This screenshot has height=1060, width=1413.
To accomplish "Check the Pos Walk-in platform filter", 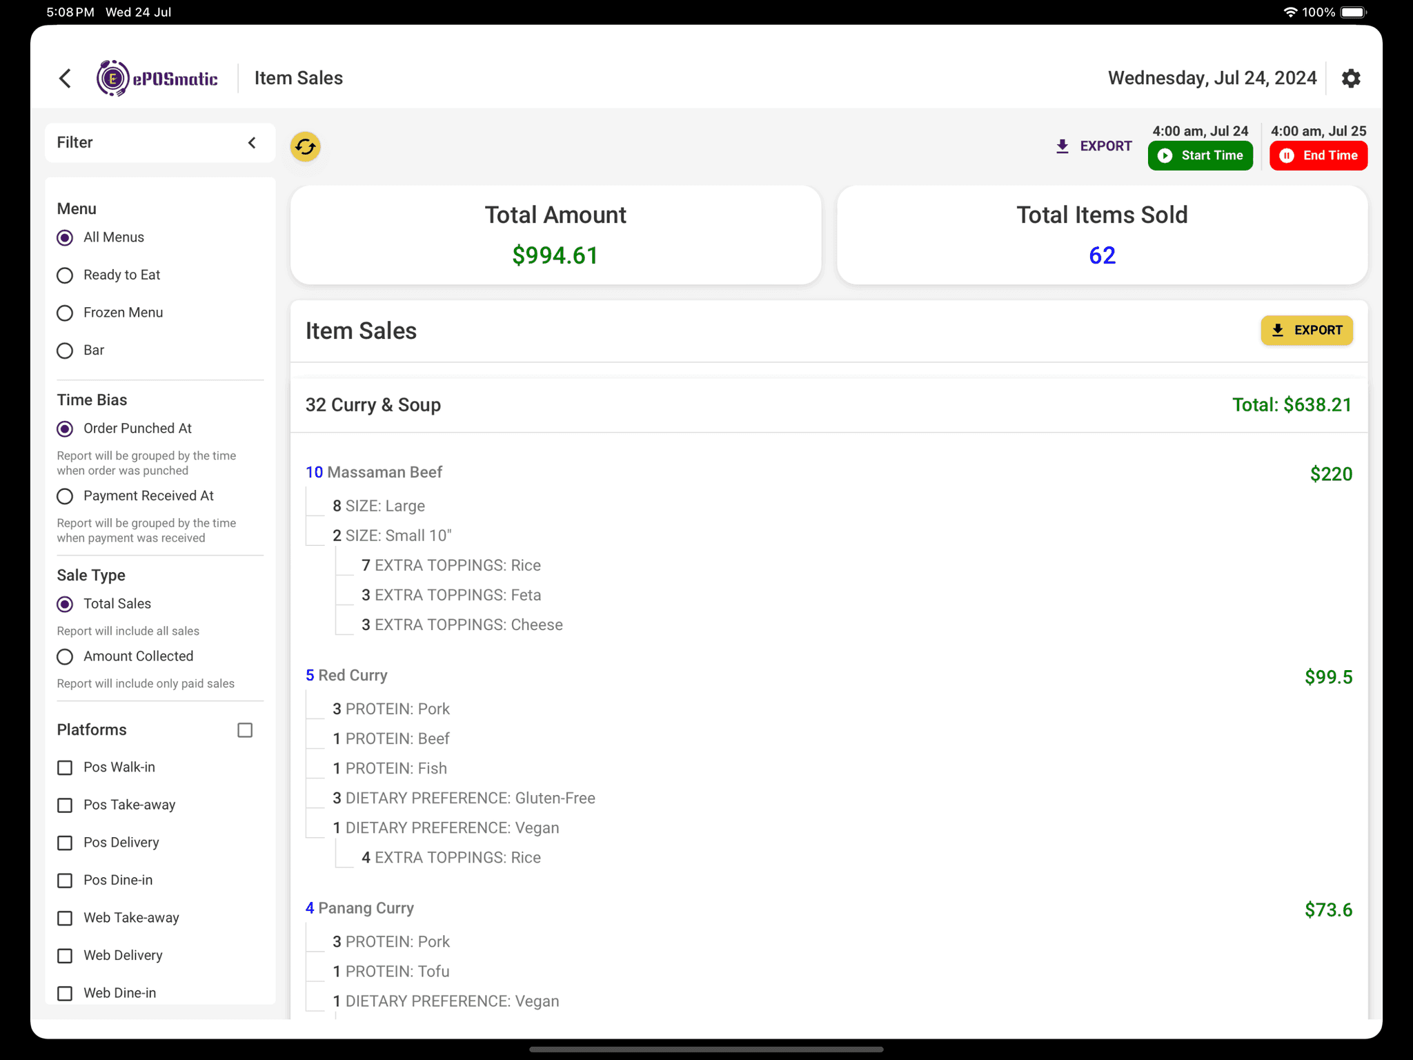I will [x=65, y=767].
